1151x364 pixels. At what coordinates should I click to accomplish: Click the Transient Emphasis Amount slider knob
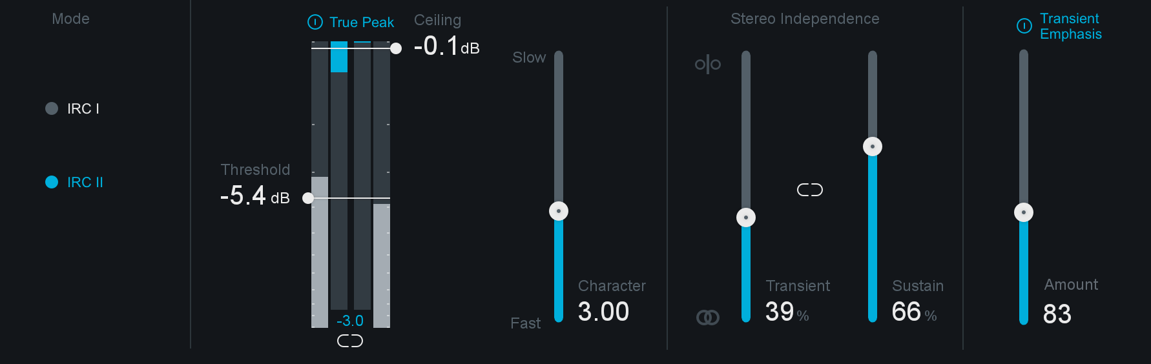coord(1024,212)
